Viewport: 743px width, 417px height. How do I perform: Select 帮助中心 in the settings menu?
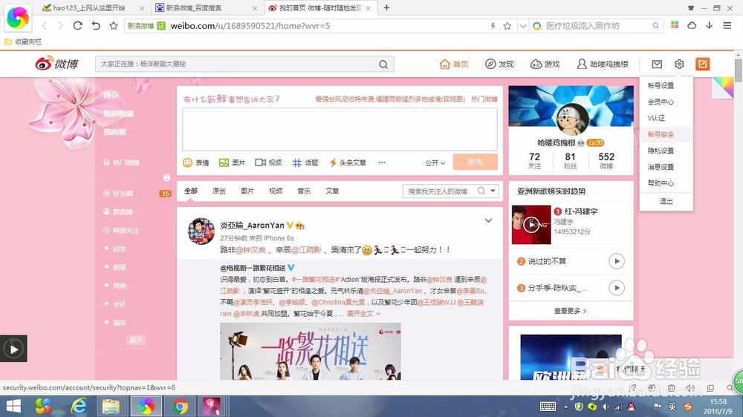pos(661,183)
